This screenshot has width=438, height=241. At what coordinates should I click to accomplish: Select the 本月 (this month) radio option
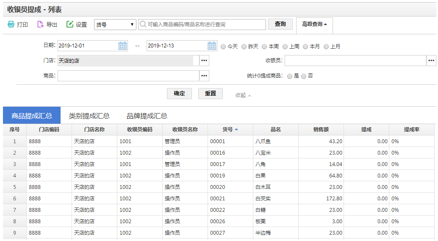tap(305, 47)
